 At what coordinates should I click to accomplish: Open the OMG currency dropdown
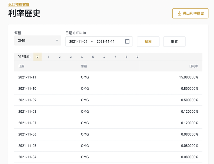pyautogui.click(x=37, y=41)
